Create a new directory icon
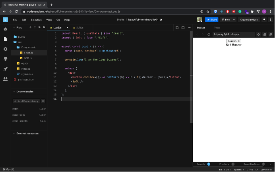This screenshot has width=275, height=172. pyautogui.click(x=44, y=27)
